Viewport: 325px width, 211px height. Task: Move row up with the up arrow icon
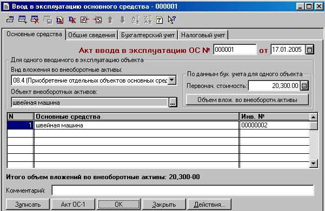pos(110,20)
